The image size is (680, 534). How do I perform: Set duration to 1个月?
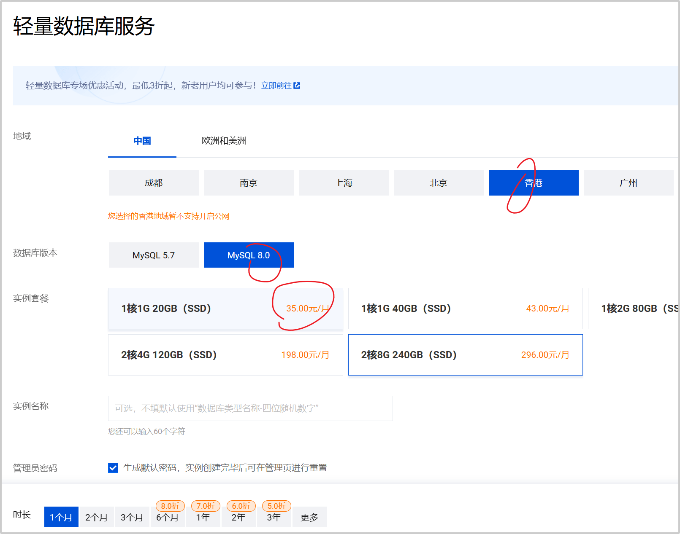[61, 517]
